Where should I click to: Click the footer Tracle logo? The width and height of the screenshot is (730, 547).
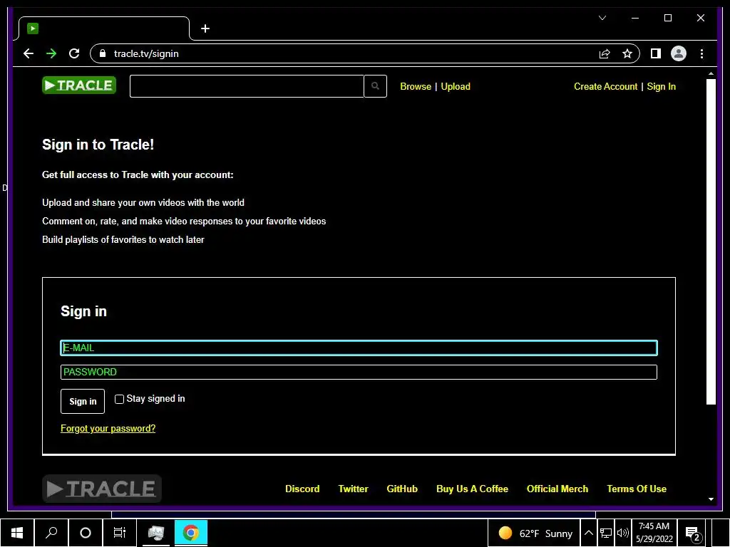pyautogui.click(x=101, y=489)
